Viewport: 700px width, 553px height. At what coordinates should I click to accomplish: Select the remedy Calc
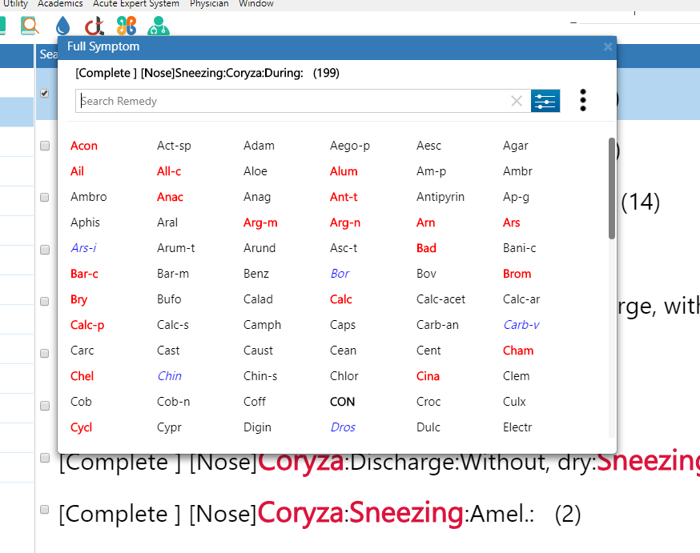pyautogui.click(x=341, y=299)
